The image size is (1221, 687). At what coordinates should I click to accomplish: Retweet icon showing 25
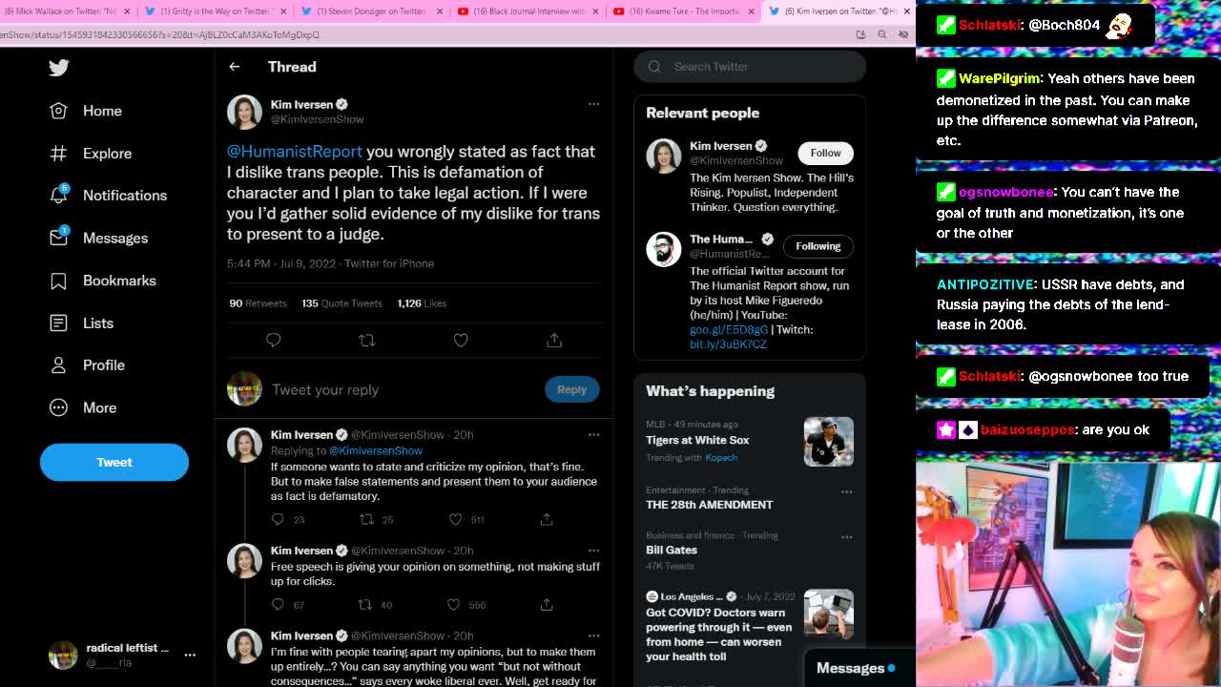pyautogui.click(x=366, y=519)
